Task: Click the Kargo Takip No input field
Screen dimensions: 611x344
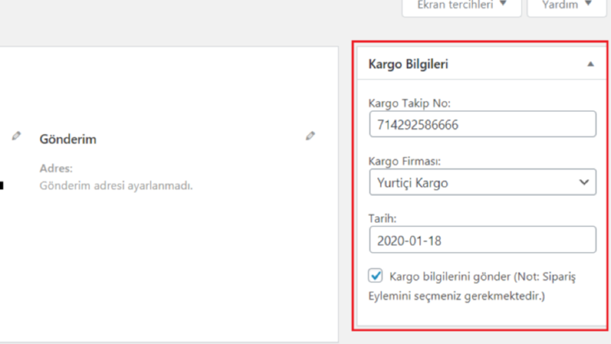Action: [482, 124]
